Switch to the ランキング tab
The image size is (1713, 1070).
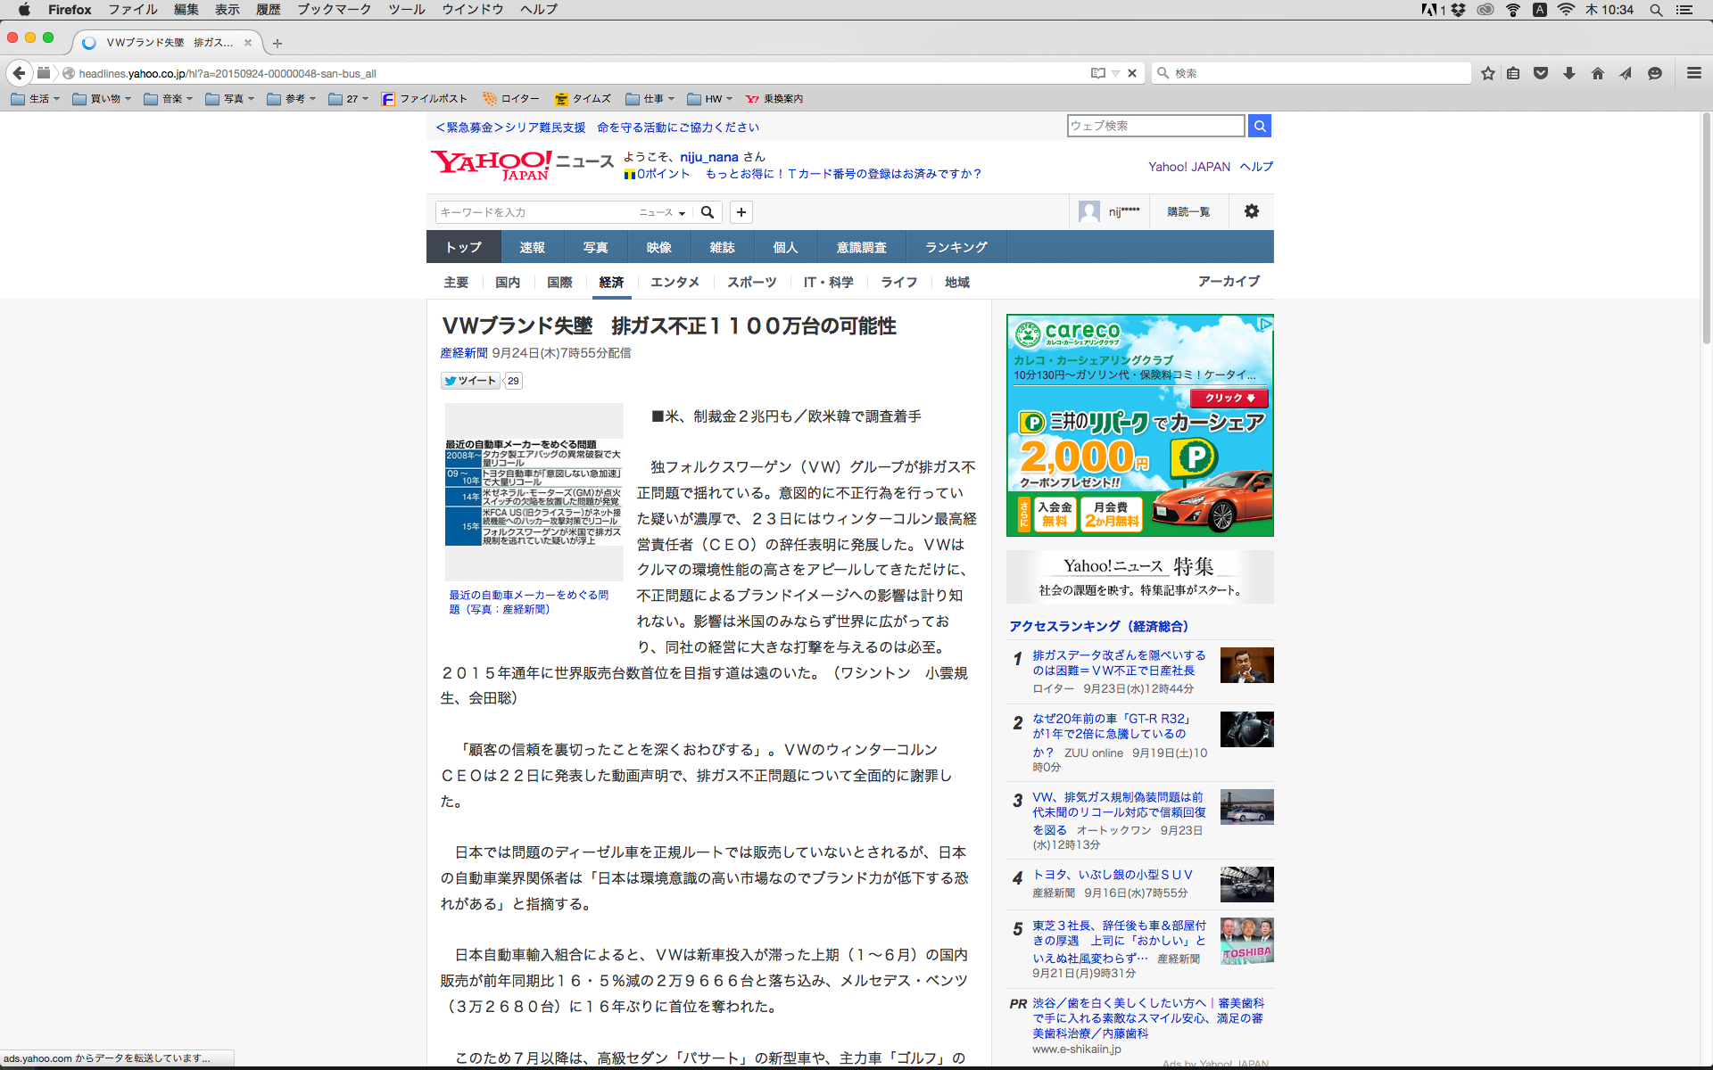tap(956, 247)
